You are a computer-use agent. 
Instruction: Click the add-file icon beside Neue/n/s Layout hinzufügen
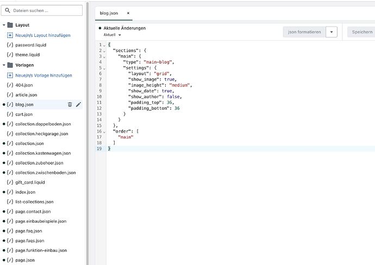[10, 35]
